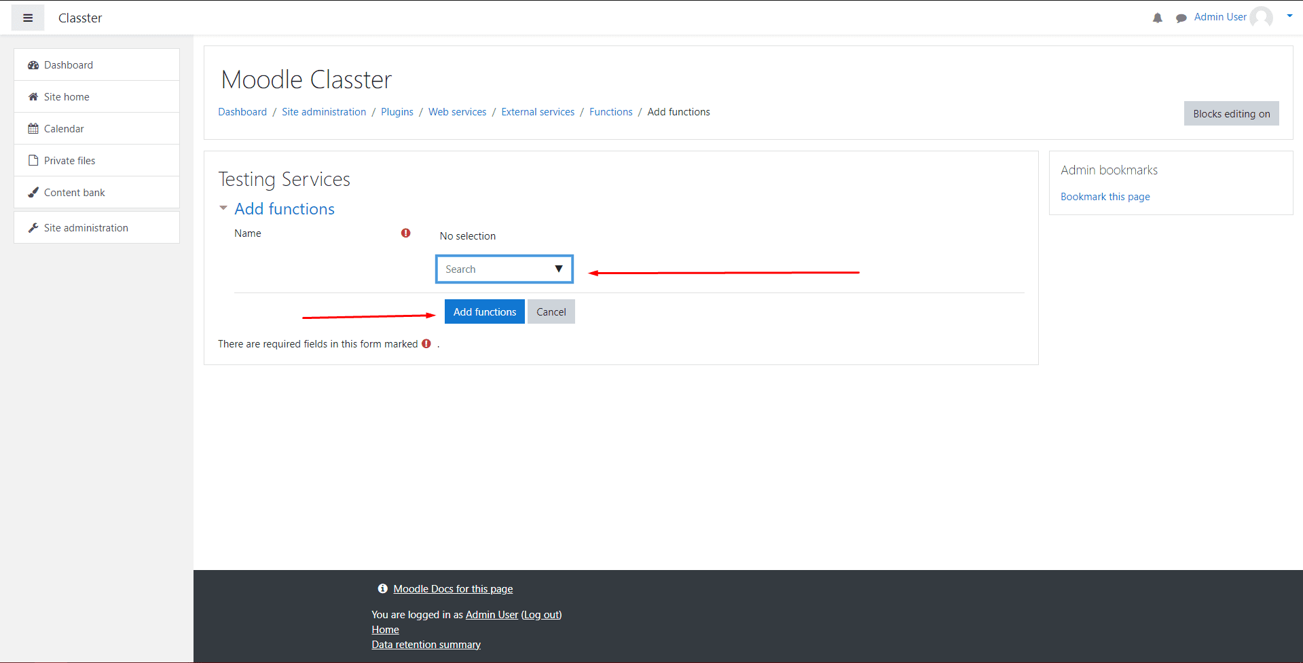Image resolution: width=1303 pixels, height=663 pixels.
Task: Click the Plugins breadcrumb link
Action: click(x=397, y=112)
